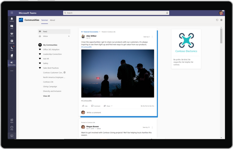Open Giving Campaign community
The image size is (233, 149).
pyautogui.click(x=50, y=86)
